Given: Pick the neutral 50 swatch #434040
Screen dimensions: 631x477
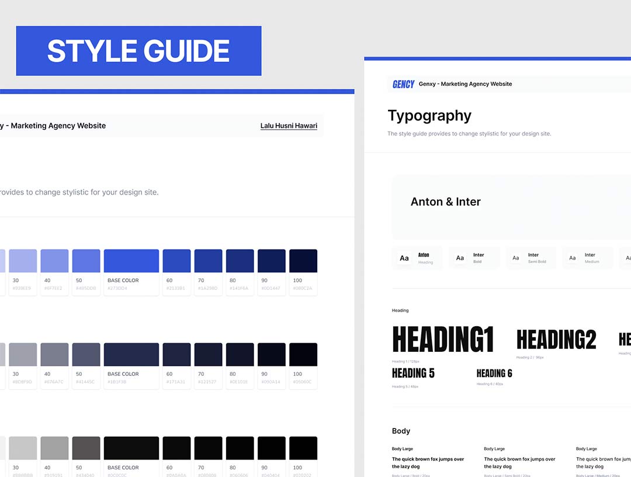Looking at the screenshot, I should (86, 448).
